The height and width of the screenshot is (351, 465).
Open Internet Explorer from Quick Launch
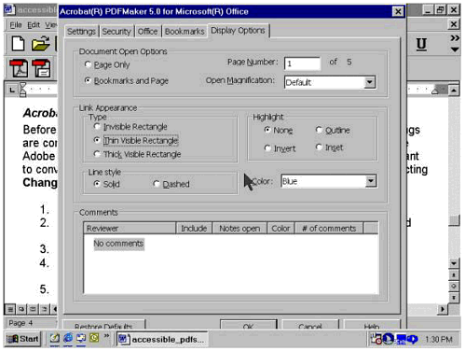(x=68, y=338)
